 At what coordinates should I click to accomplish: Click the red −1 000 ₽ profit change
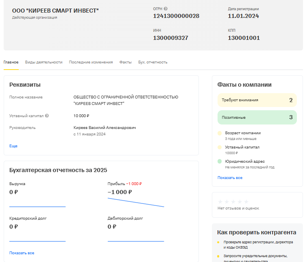(134, 184)
